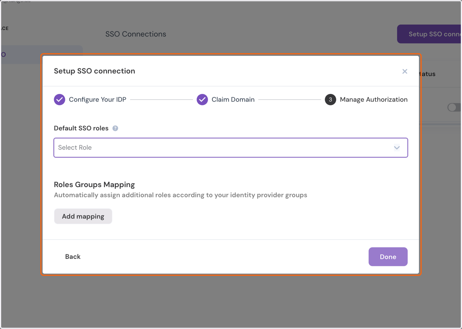Click the Add mapping button

tap(83, 216)
